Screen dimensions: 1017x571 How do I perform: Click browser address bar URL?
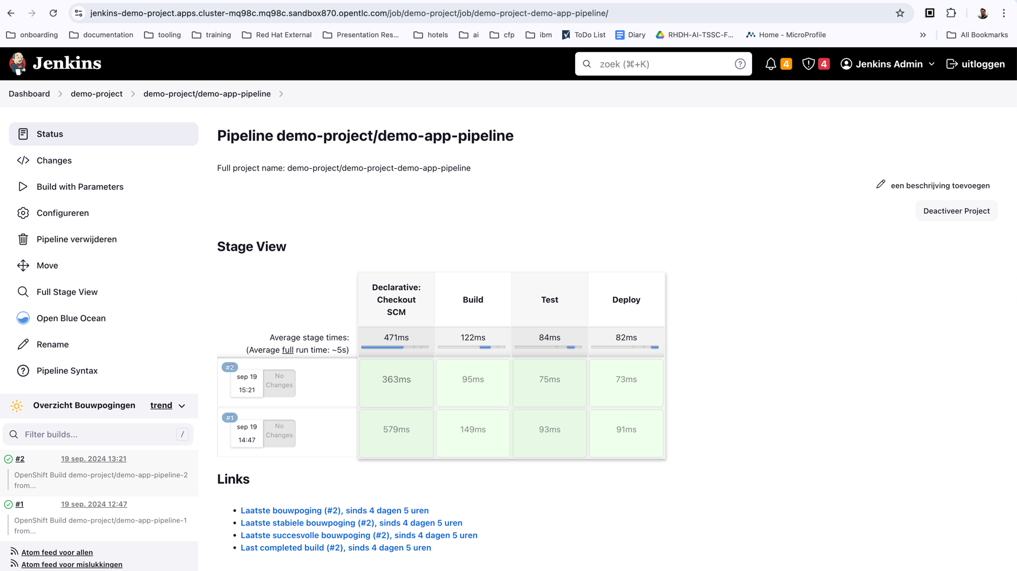349,13
